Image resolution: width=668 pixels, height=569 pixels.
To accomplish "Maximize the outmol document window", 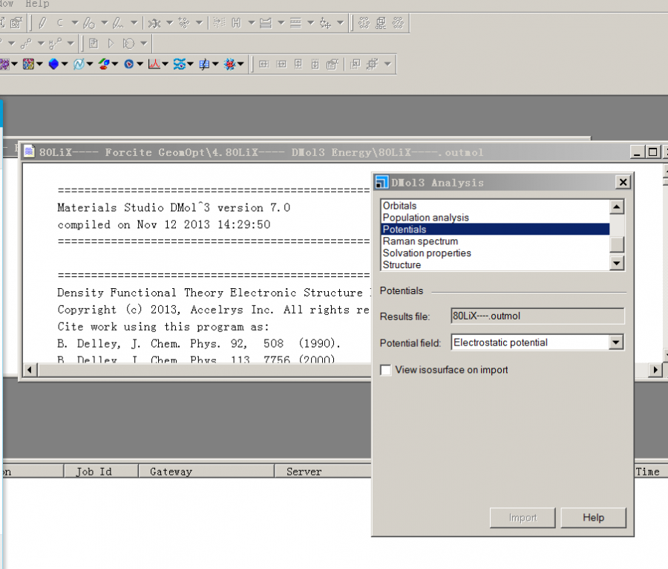I will [652, 152].
